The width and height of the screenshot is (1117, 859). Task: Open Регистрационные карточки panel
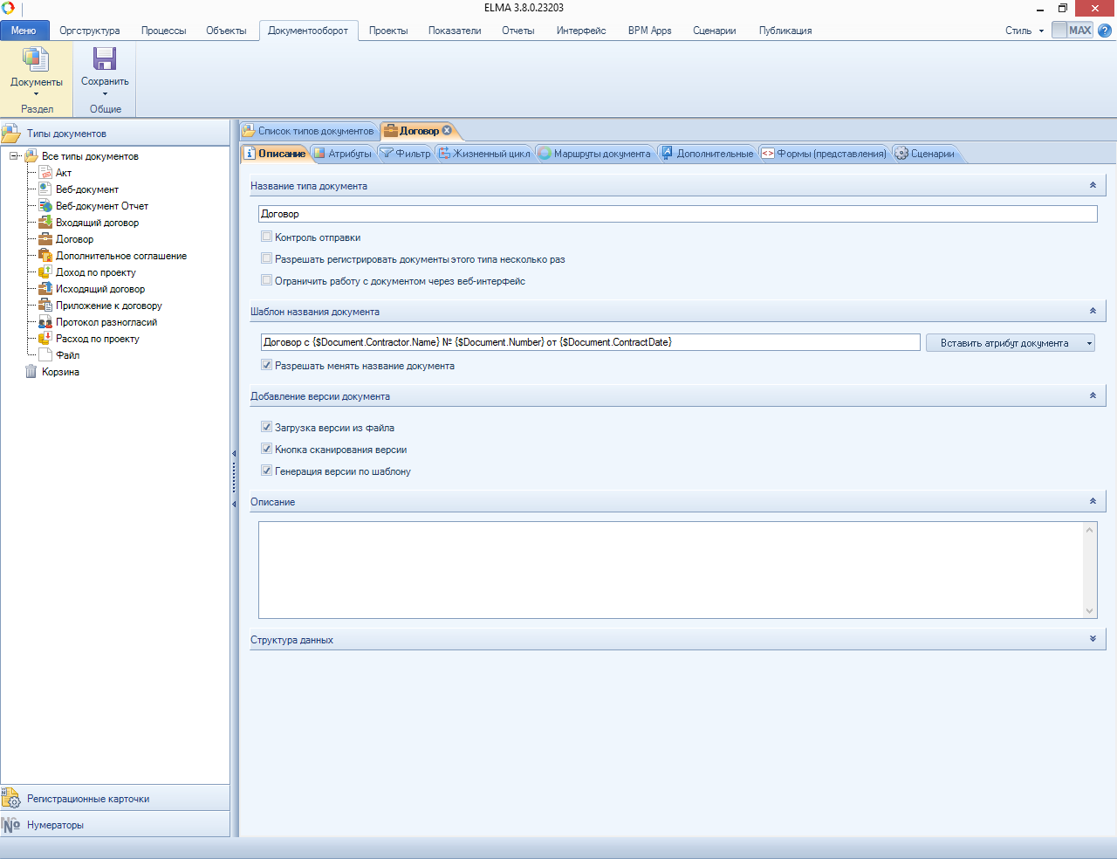[x=87, y=799]
